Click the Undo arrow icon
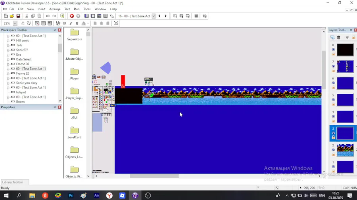Image resolution: width=357 pixels, height=200 pixels. click(x=48, y=16)
